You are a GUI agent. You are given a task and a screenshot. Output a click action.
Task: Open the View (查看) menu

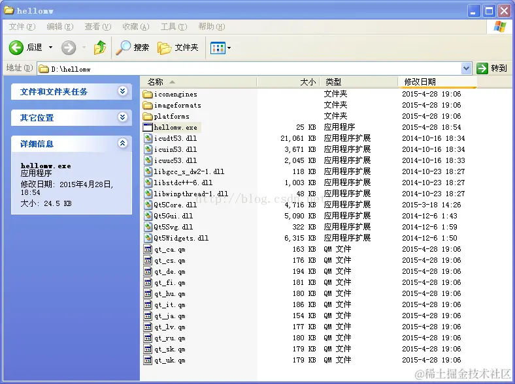pos(98,27)
